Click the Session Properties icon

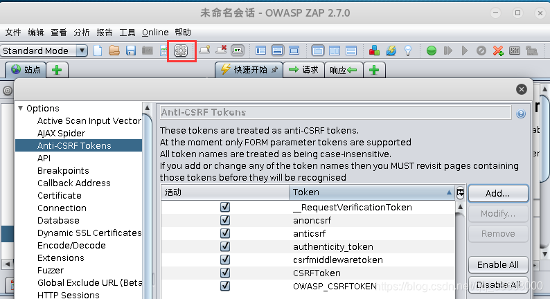pyautogui.click(x=163, y=51)
